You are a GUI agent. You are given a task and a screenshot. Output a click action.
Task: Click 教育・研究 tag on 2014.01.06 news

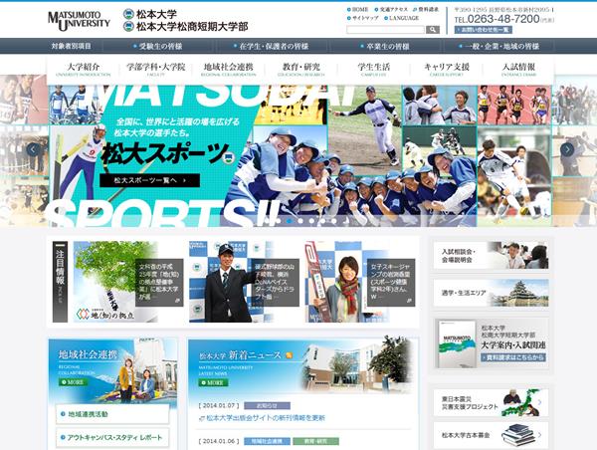pyautogui.click(x=315, y=441)
